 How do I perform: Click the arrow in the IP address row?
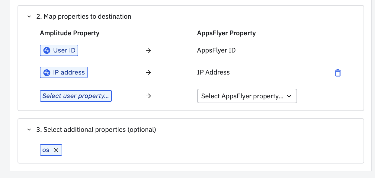coord(148,73)
